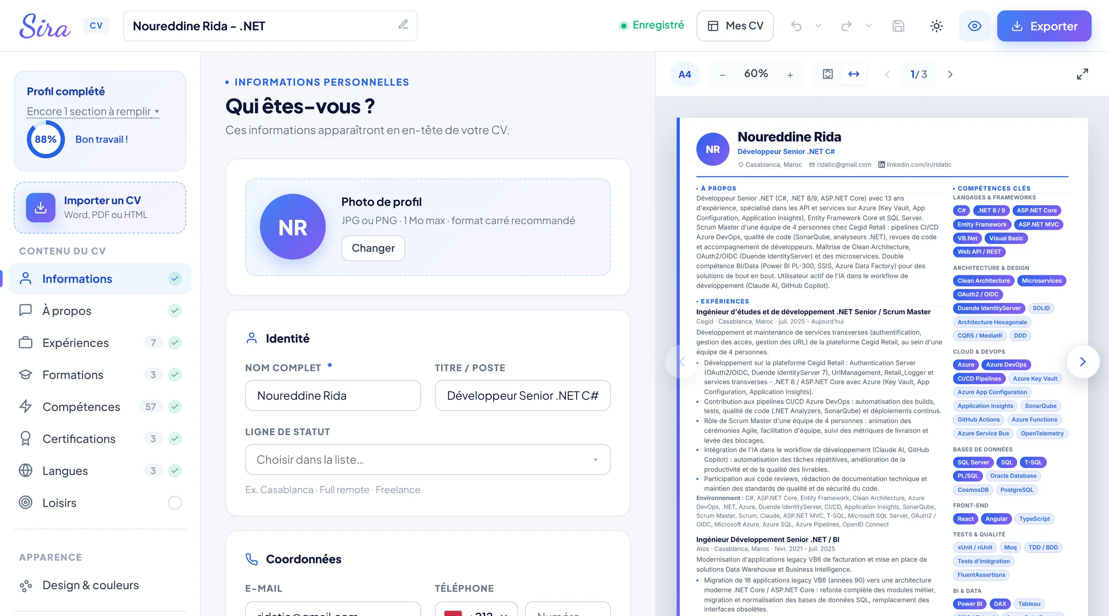The height and width of the screenshot is (616, 1109).
Task: Go to previous preview page chevron
Action: tap(887, 74)
